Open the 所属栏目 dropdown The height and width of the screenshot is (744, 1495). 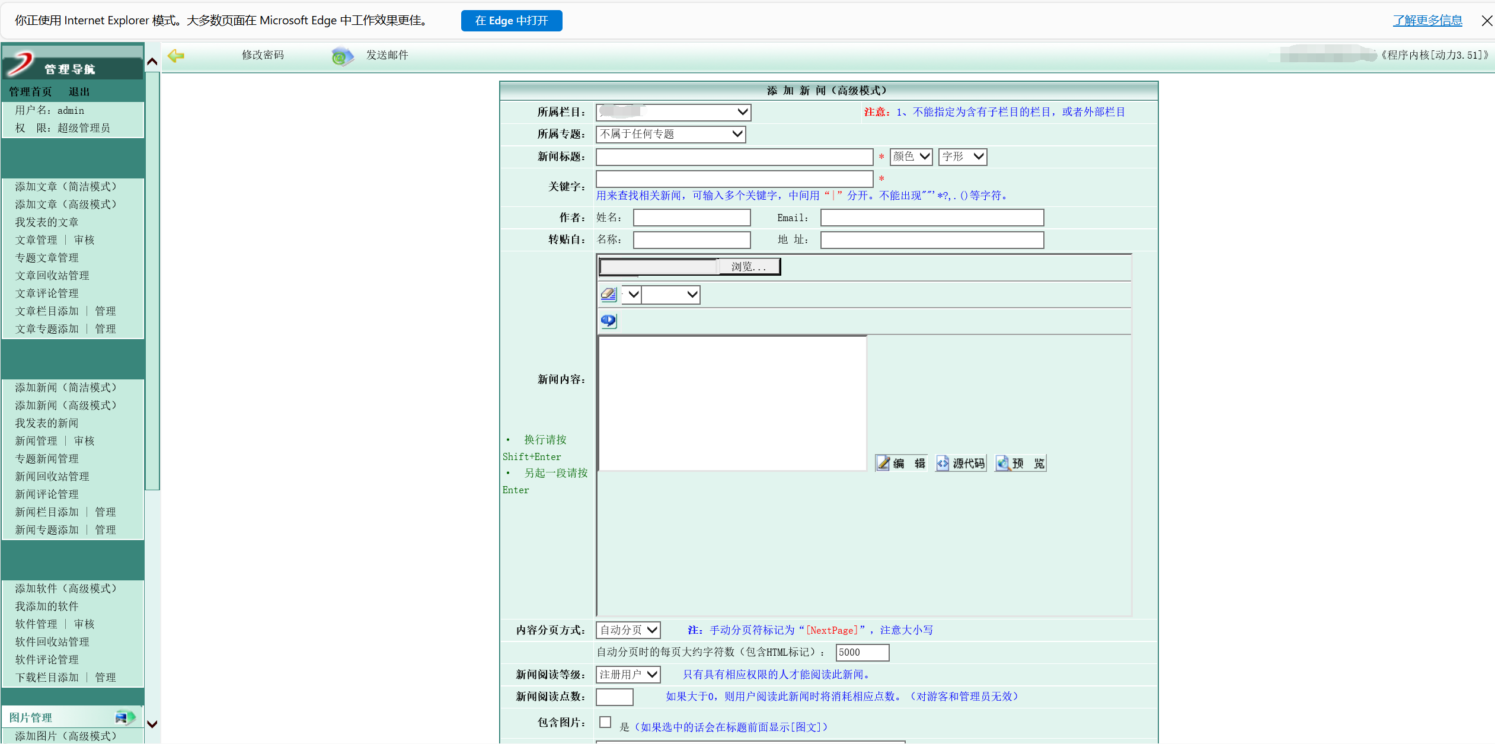[673, 112]
